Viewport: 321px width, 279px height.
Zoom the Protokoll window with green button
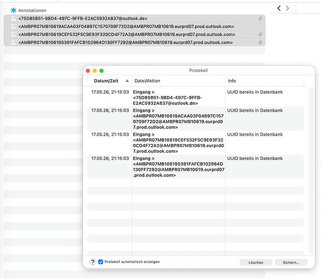click(101, 71)
